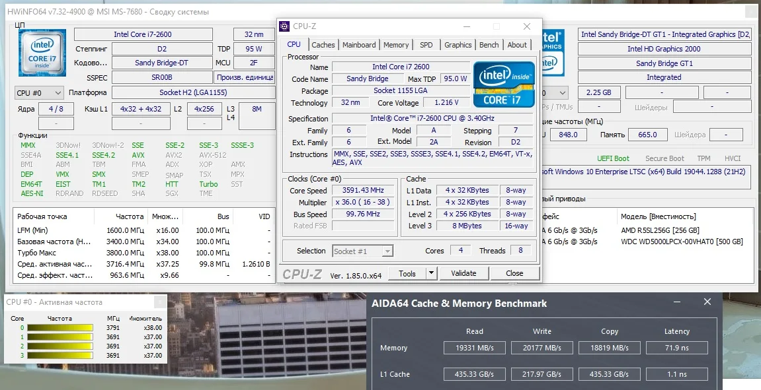
Task: Click the Intel Graphics logo in HWiNFO
Action: pyautogui.click(x=553, y=53)
